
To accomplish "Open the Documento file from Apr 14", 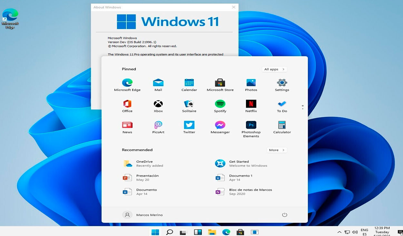I will (x=140, y=192).
